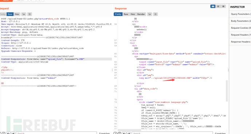Click the input class="button" type="submit" line
251x134 pixels.
[x=176, y=64]
